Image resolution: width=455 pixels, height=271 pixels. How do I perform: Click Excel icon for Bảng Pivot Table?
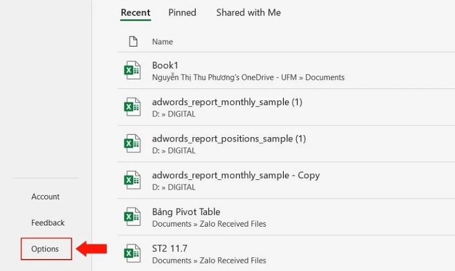[x=133, y=216]
